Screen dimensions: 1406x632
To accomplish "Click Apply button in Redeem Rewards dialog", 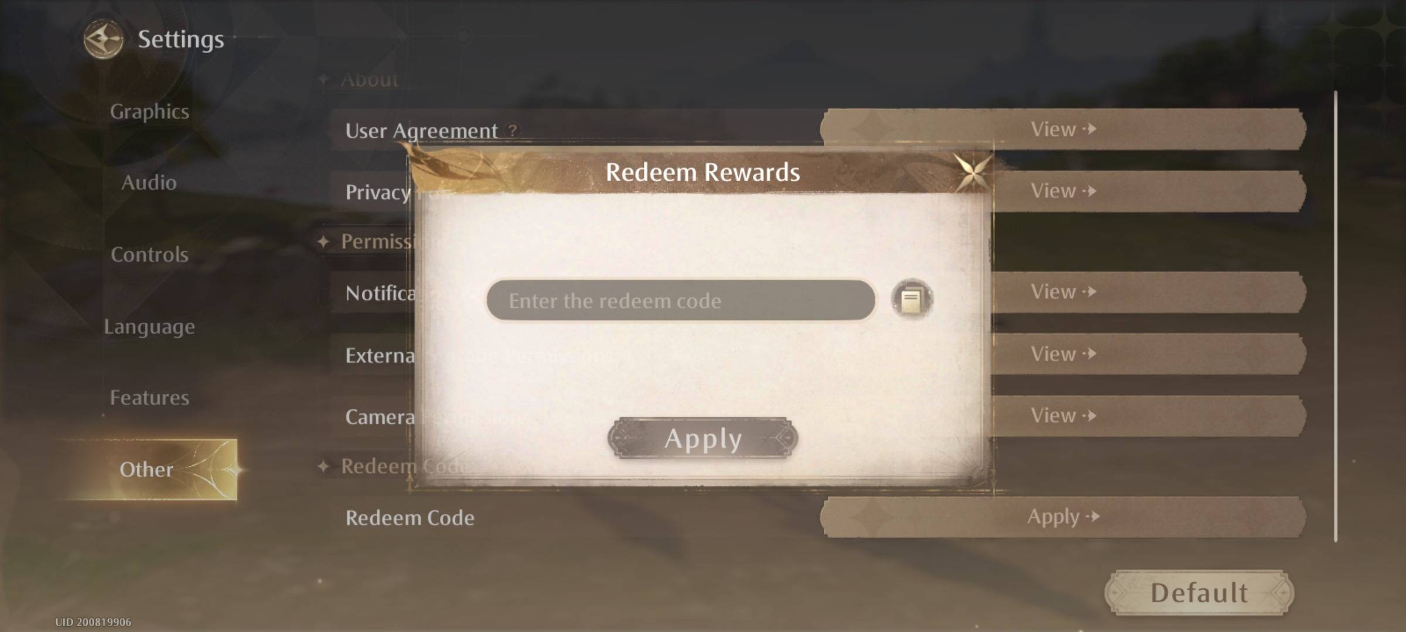I will 703,438.
